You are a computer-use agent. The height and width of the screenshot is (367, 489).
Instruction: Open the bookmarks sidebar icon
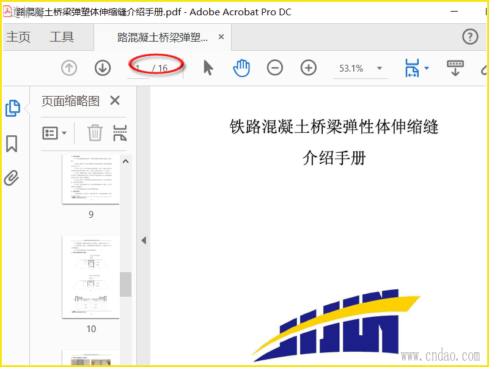coord(12,144)
